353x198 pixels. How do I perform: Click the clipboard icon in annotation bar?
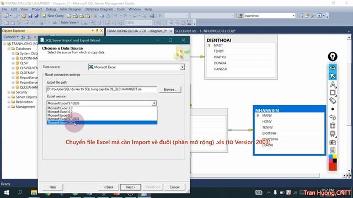point(333,150)
